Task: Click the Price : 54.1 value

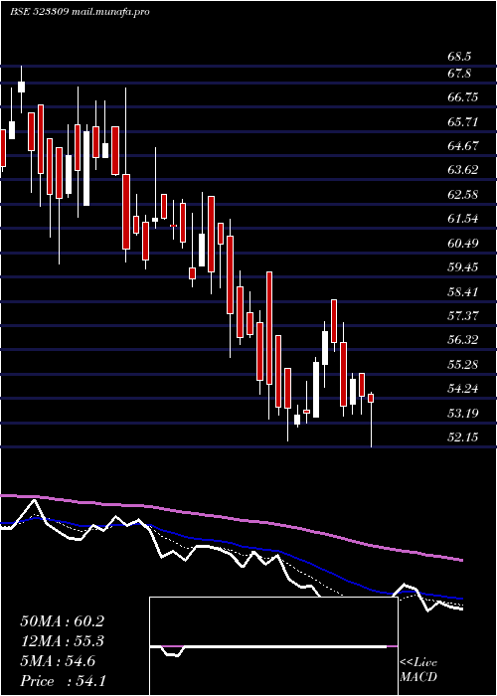Action: 63,680
